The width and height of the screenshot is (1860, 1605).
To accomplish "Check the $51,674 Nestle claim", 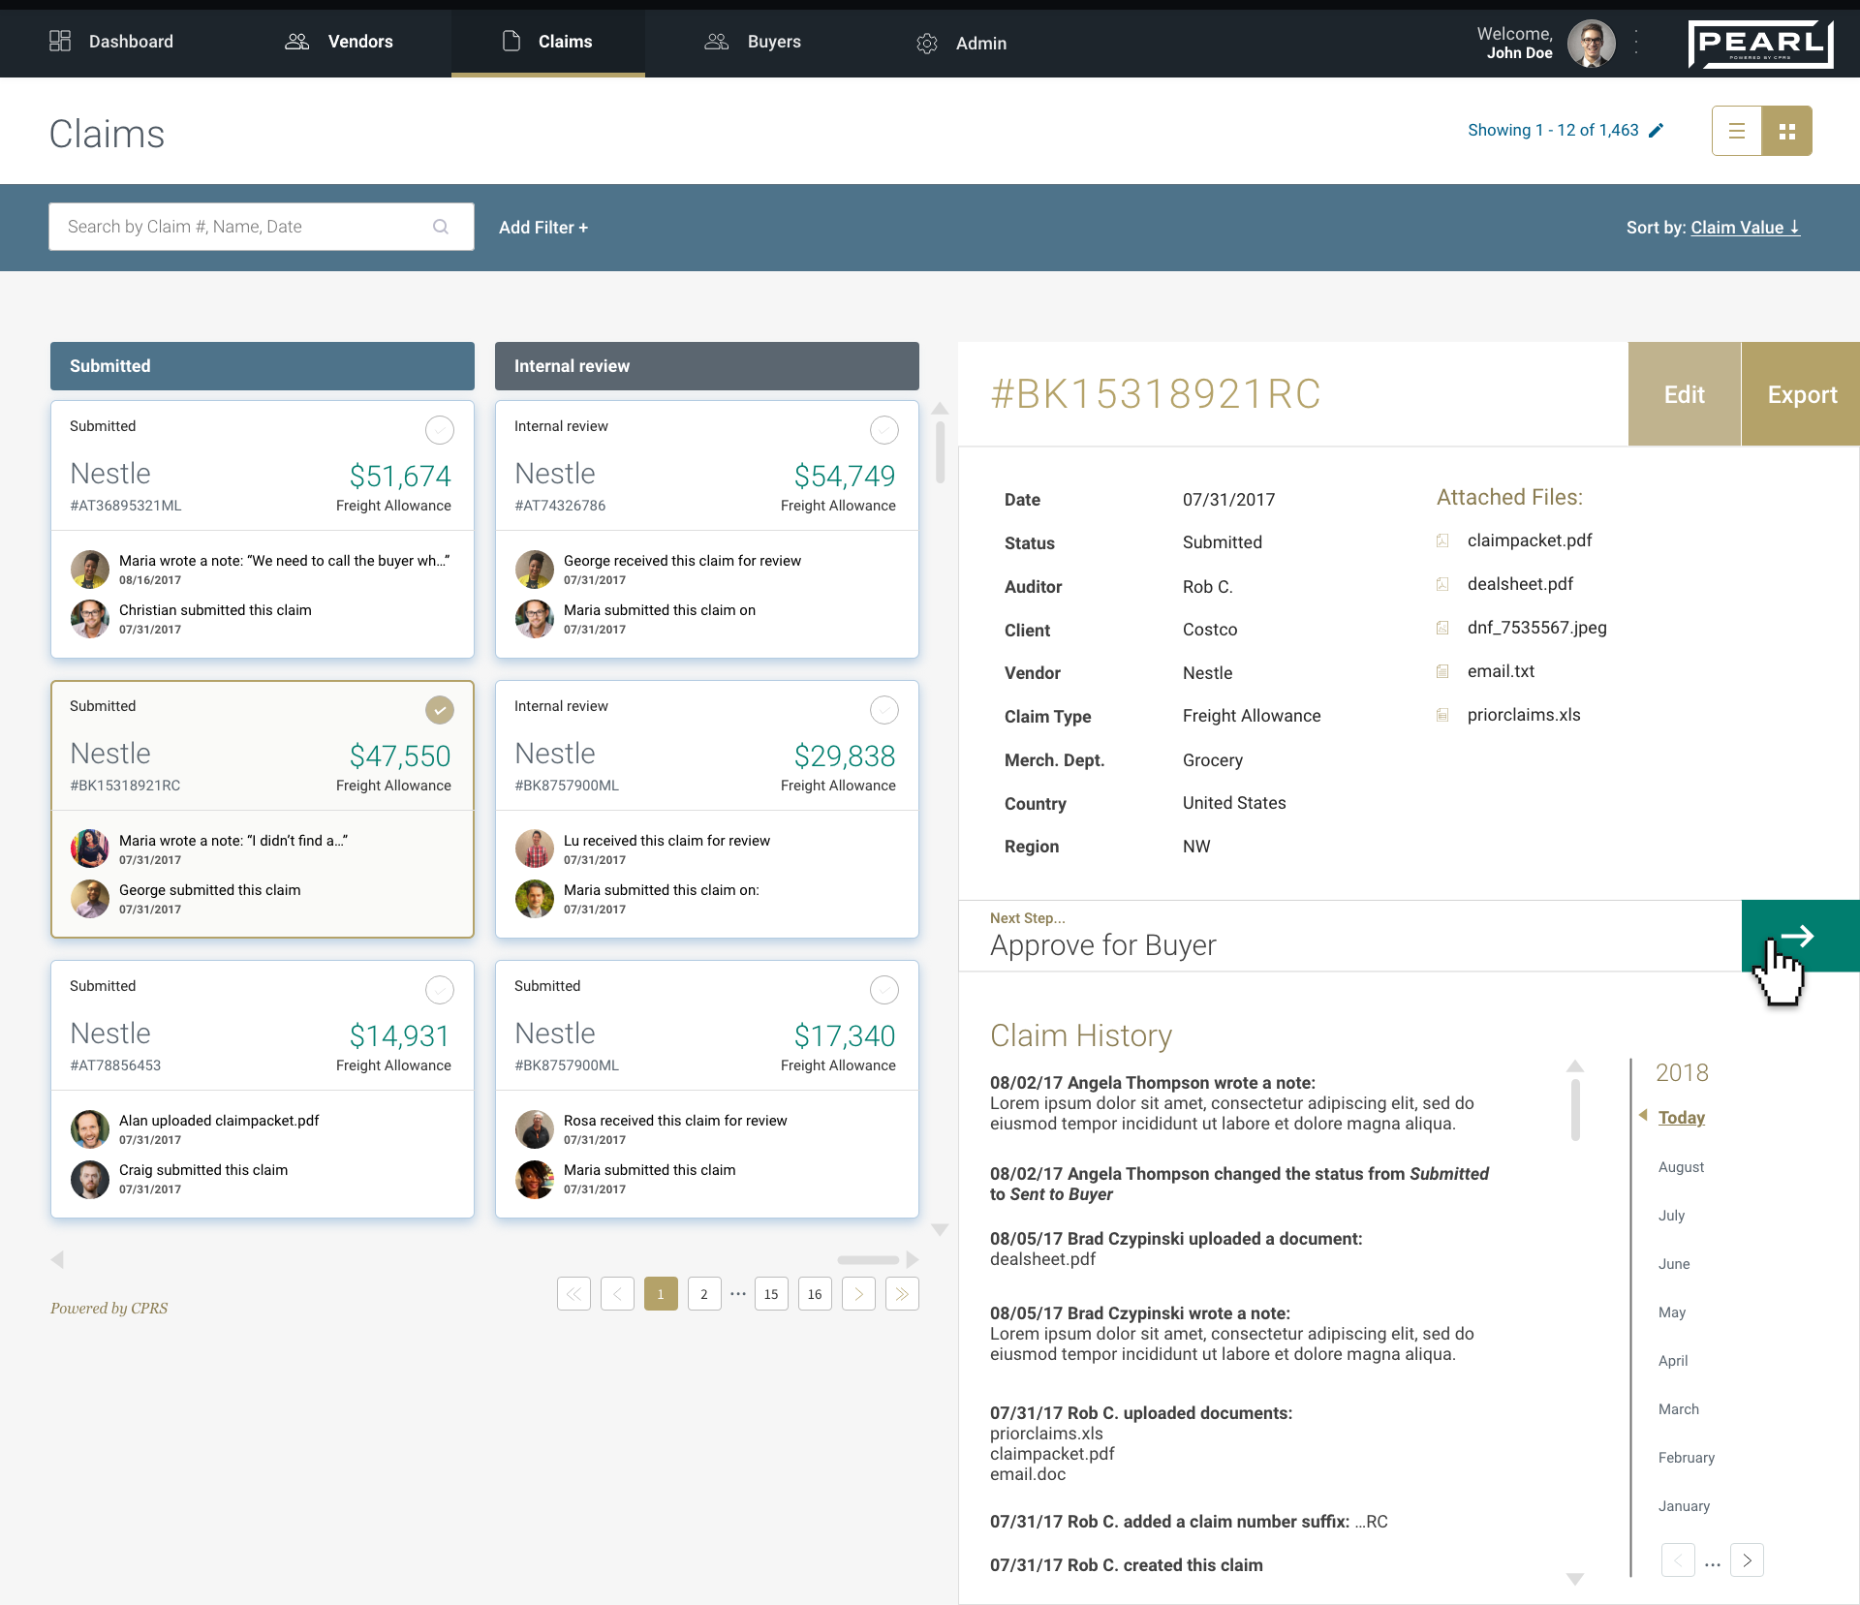I will pos(440,430).
